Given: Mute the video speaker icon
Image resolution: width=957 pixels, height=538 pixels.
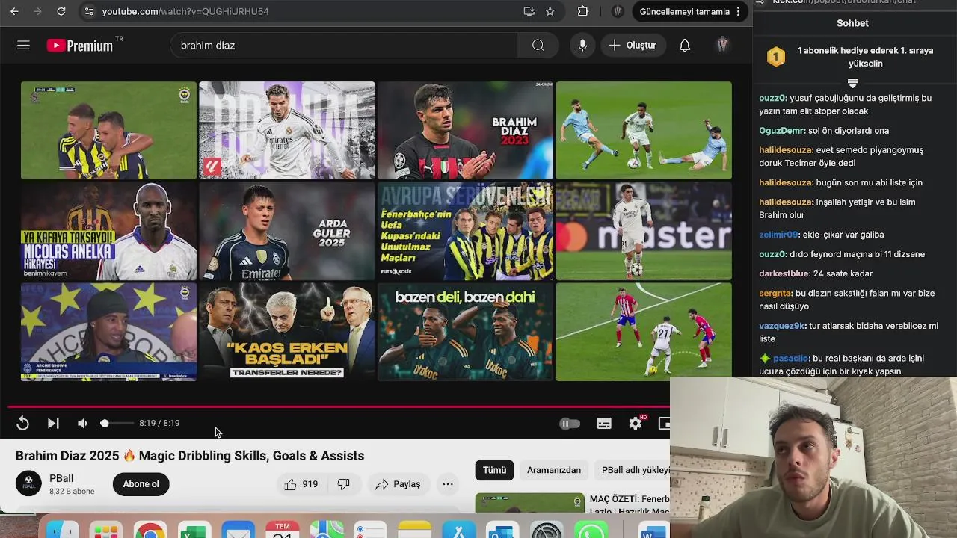Looking at the screenshot, I should (82, 424).
